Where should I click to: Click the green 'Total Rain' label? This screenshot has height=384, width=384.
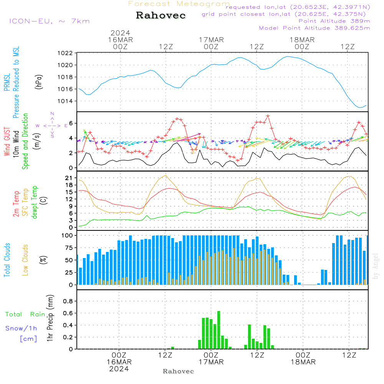(25, 314)
